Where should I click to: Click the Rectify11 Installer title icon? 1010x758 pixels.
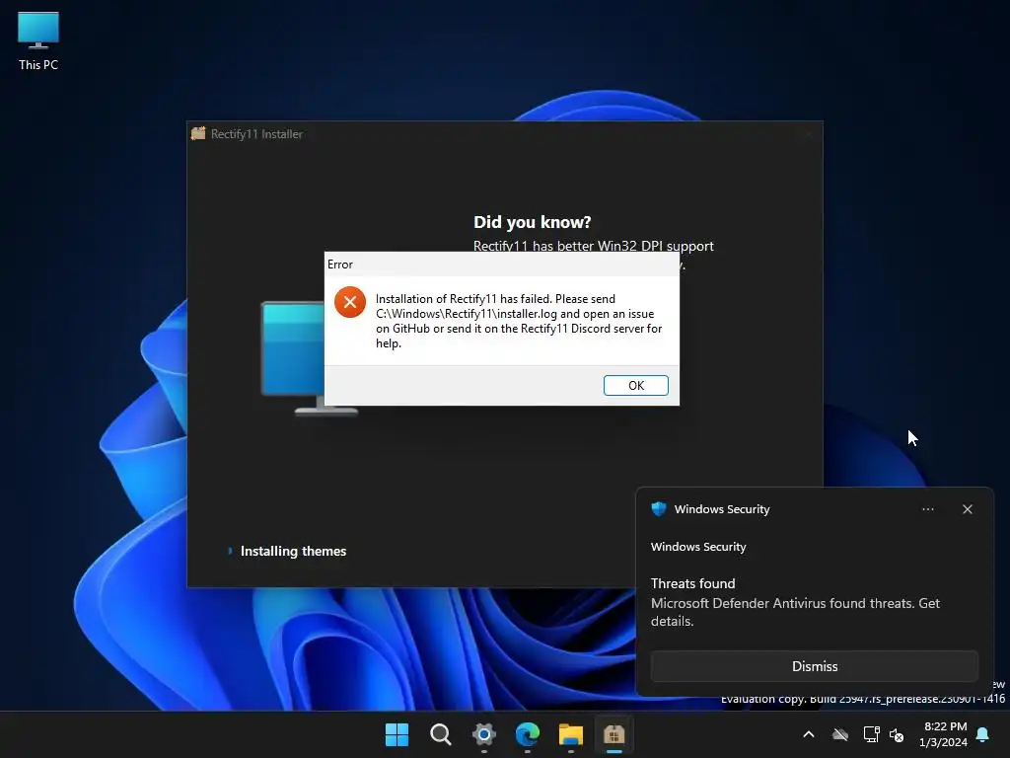pos(198,133)
